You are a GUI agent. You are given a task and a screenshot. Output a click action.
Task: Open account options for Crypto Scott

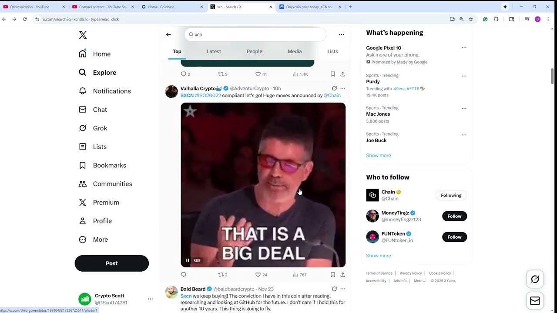pyautogui.click(x=150, y=299)
